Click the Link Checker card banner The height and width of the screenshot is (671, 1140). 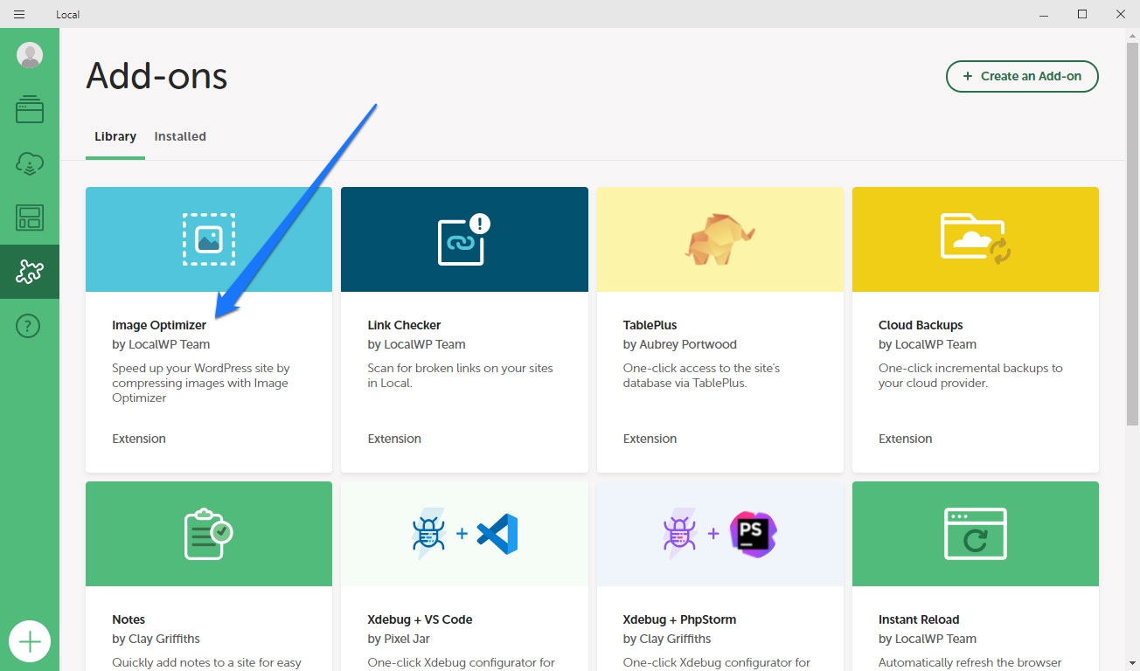[464, 239]
